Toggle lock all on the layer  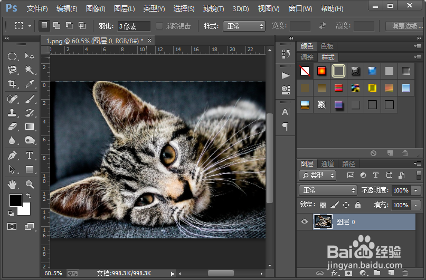click(358, 205)
